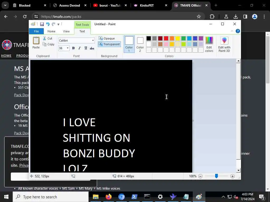This screenshot has width=270, height=202.
Task: Click the Copy button in Clipboard group
Action: [x=49, y=44]
